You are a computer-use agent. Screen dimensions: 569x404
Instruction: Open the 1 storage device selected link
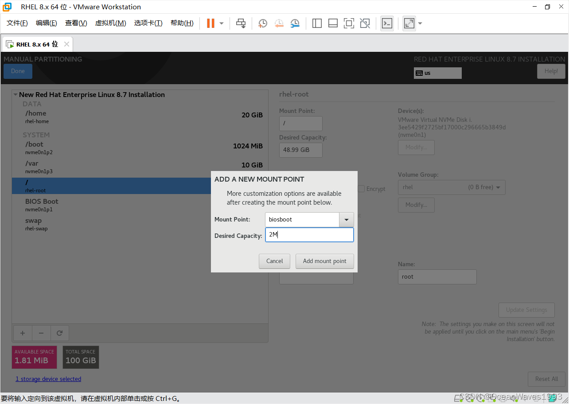48,379
